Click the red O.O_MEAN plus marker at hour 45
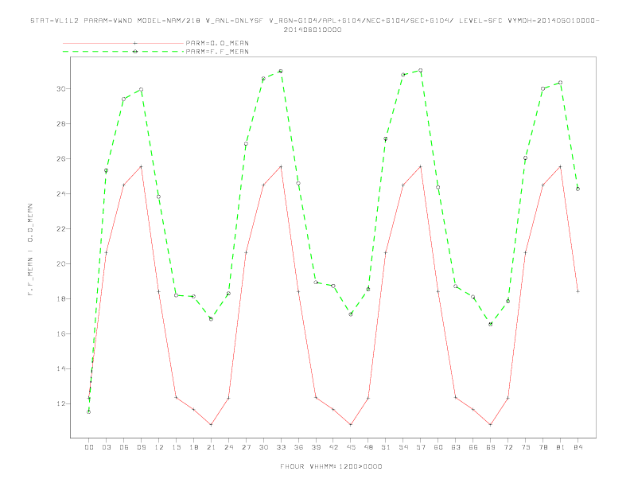 point(351,425)
